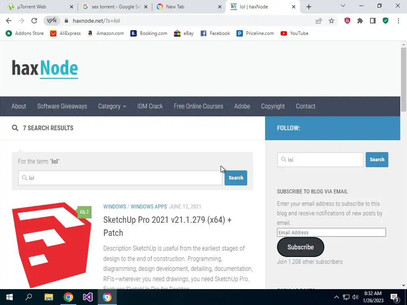Click the network tray icon

click(x=346, y=297)
